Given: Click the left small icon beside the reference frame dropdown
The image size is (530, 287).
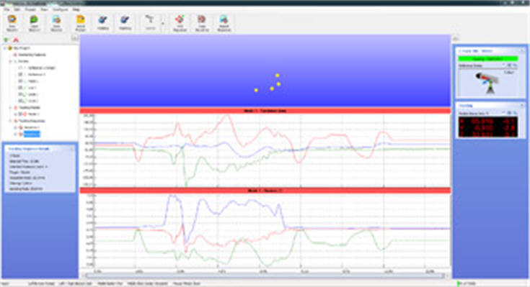Looking at the screenshot, I should point(509,65).
